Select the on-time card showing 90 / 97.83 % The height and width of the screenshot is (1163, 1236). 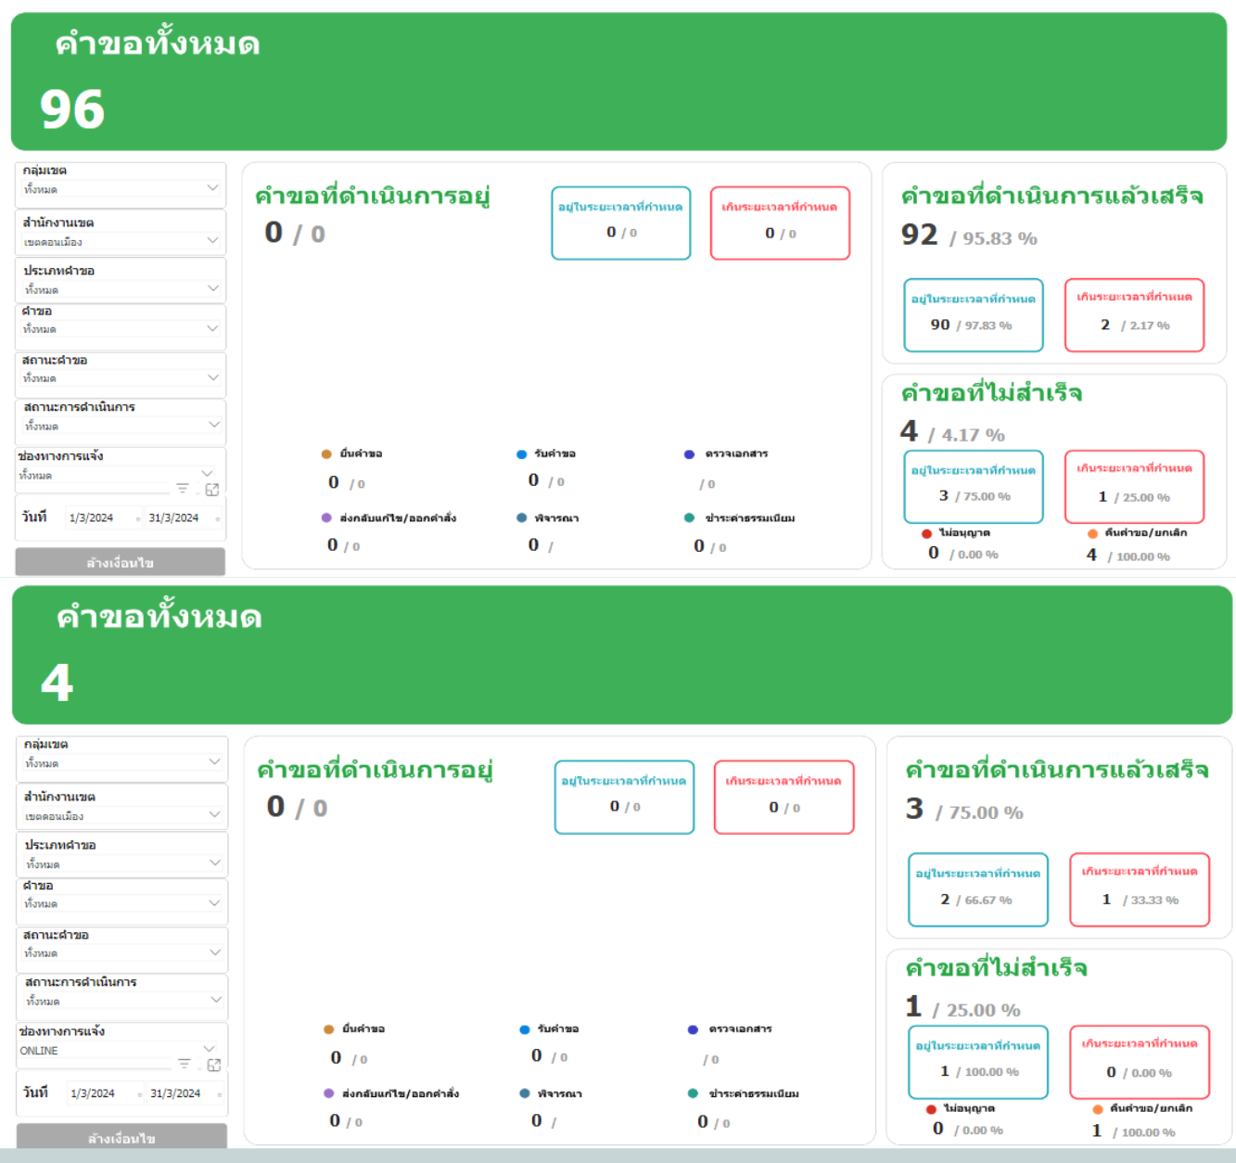pyautogui.click(x=973, y=315)
